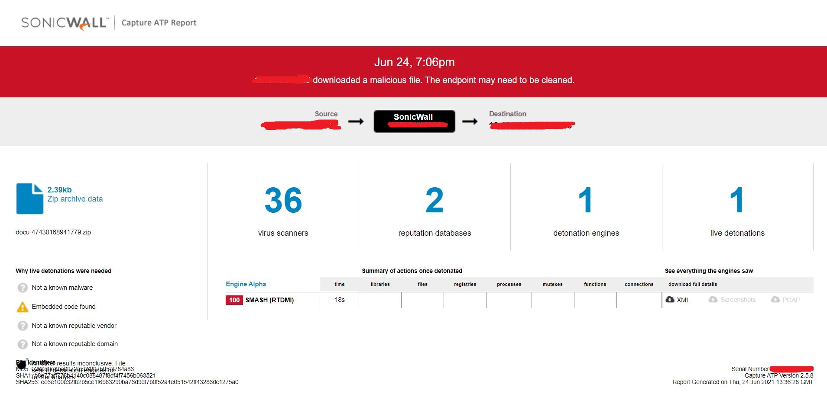This screenshot has height=394, width=827.
Task: Click the Zip archive data link
Action: point(75,199)
